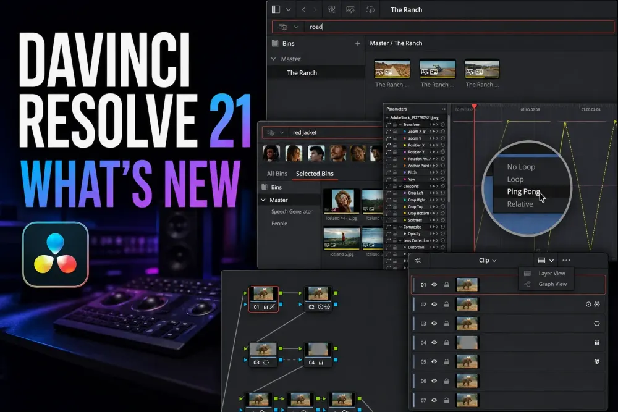Open the 'Iceland 5.jpg' thumbnail

[x=341, y=238]
